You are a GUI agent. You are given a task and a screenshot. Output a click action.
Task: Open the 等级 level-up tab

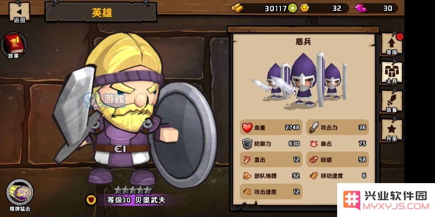(x=391, y=44)
